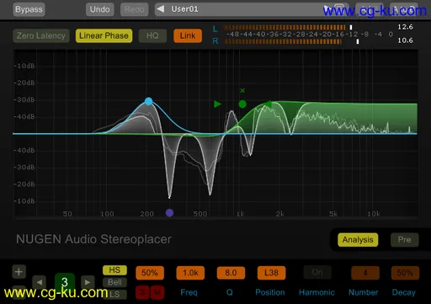
Task: Click the R channel level meter
Action: click(x=291, y=41)
